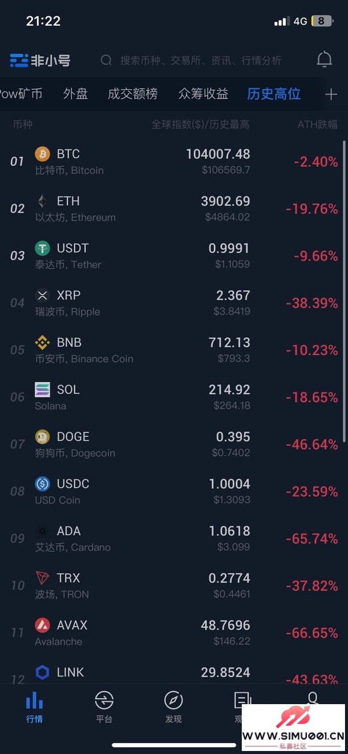Tap the notification bell icon

point(324,59)
